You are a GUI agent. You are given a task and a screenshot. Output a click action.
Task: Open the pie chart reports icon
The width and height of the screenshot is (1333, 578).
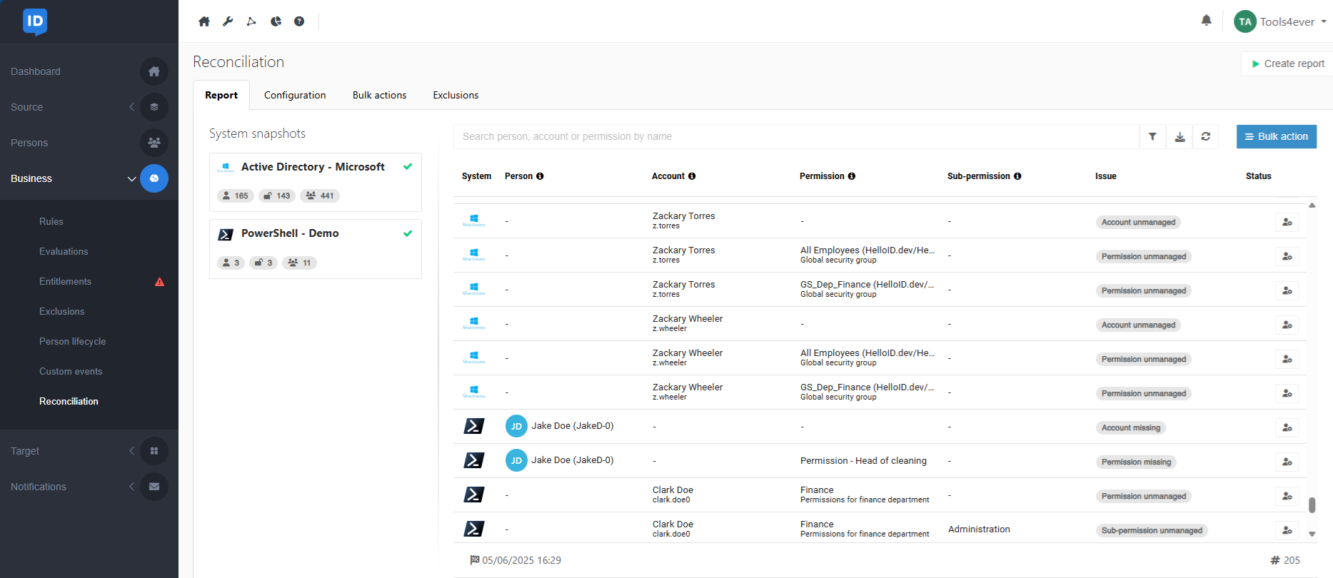(x=276, y=21)
